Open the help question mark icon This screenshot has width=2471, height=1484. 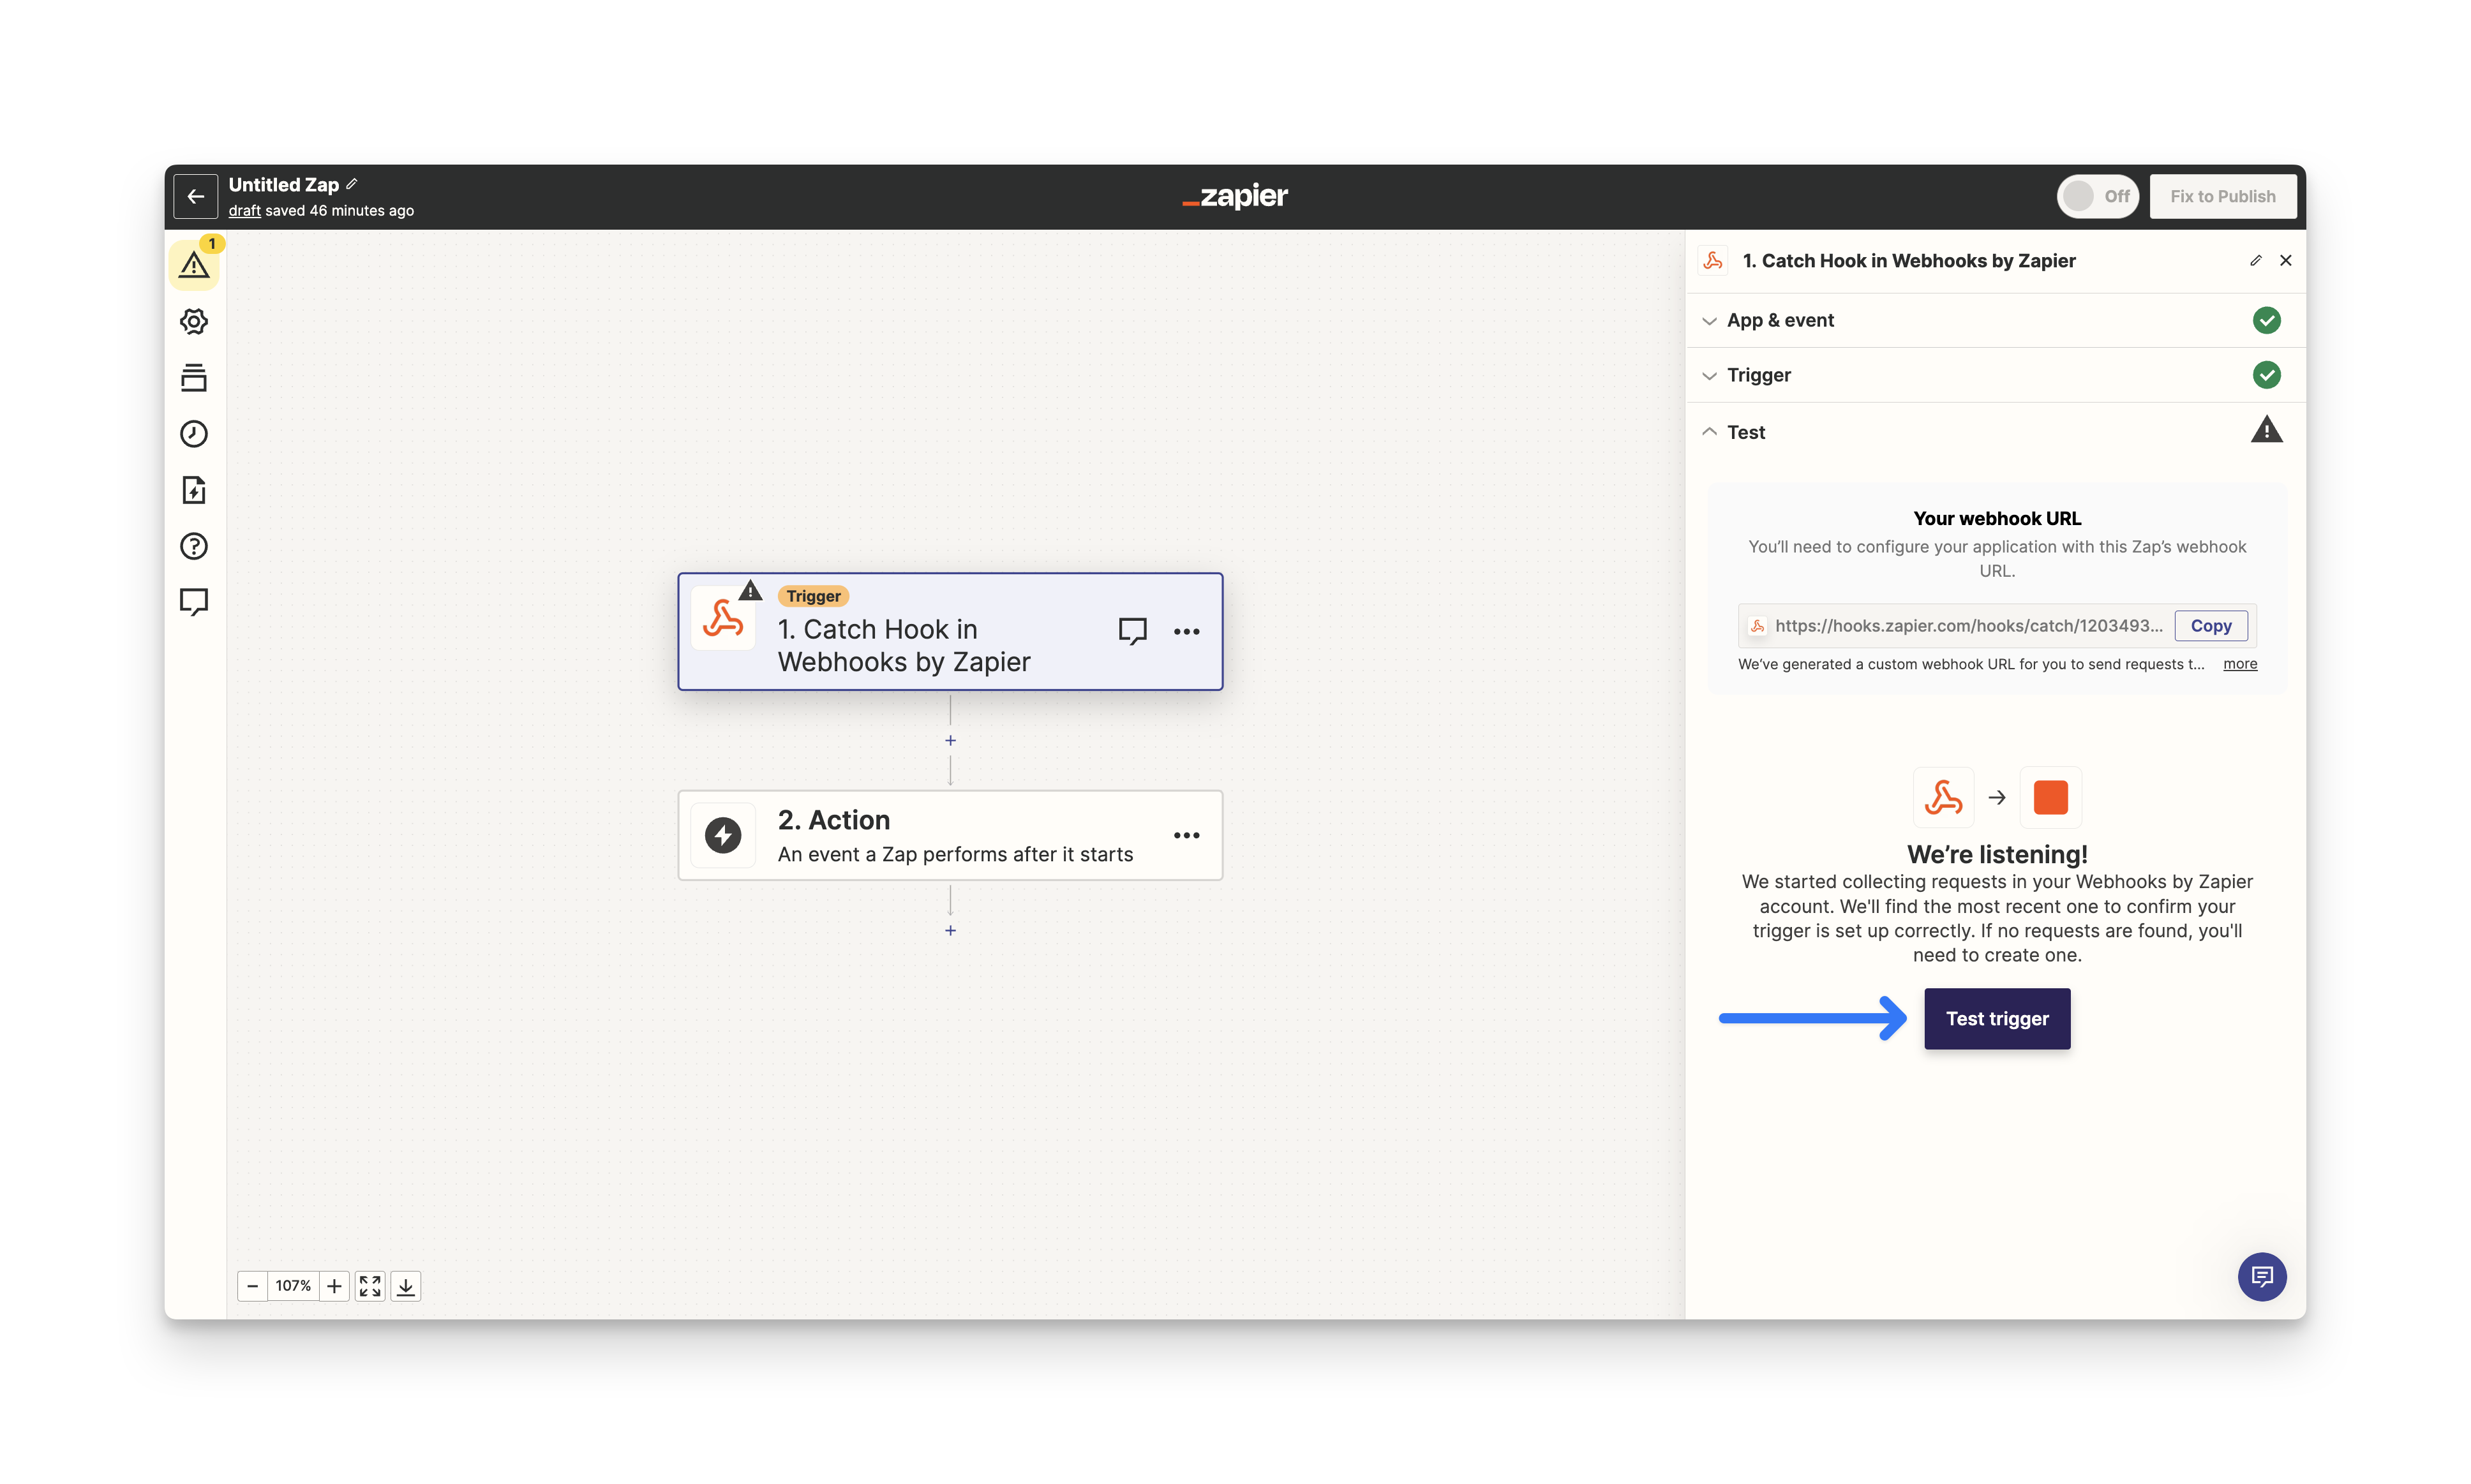(194, 546)
